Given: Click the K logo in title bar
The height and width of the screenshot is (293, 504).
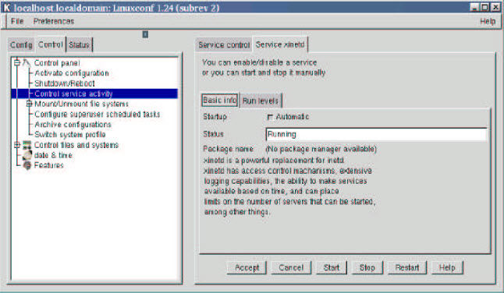Looking at the screenshot, I should pos(7,7).
